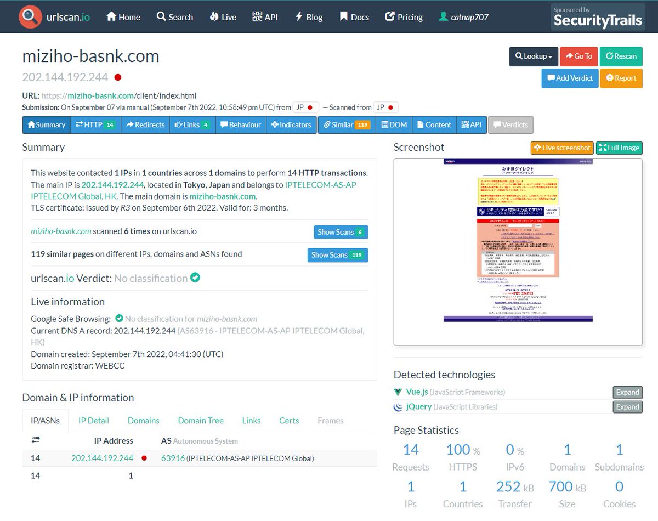Select the IP/ASNs tab
This screenshot has height=521, width=658.
point(46,421)
